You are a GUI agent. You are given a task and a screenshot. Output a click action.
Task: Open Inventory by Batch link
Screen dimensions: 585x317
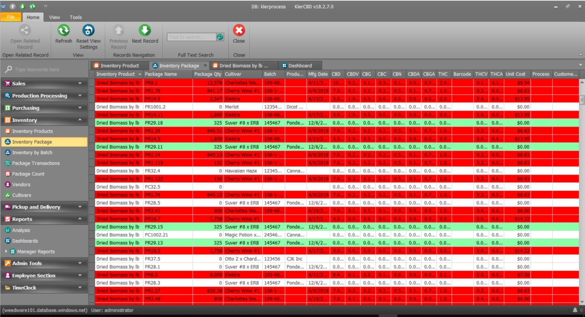(32, 153)
